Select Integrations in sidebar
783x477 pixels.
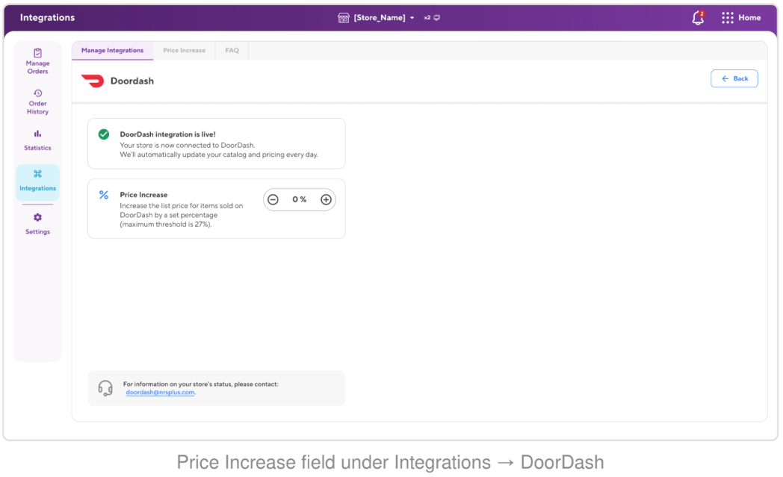coord(37,181)
